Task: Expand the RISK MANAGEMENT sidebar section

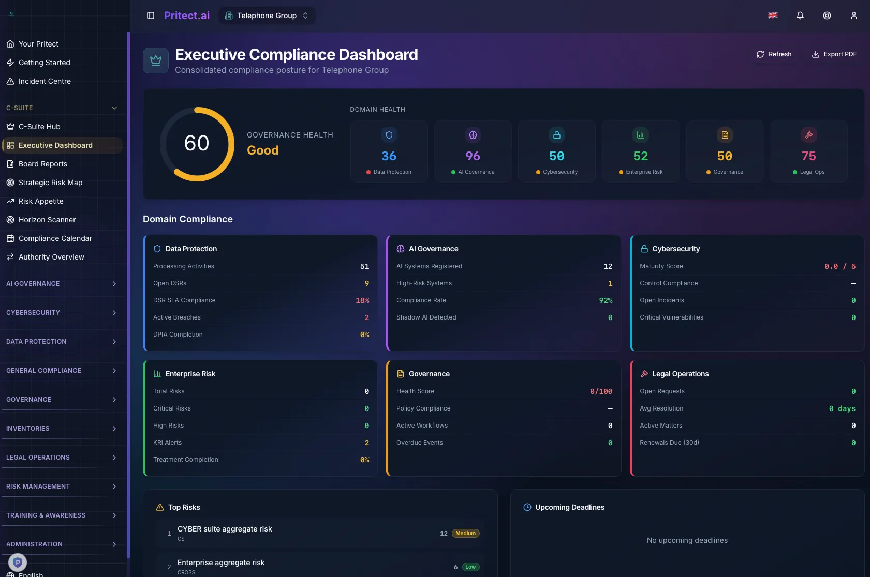Action: pos(62,487)
